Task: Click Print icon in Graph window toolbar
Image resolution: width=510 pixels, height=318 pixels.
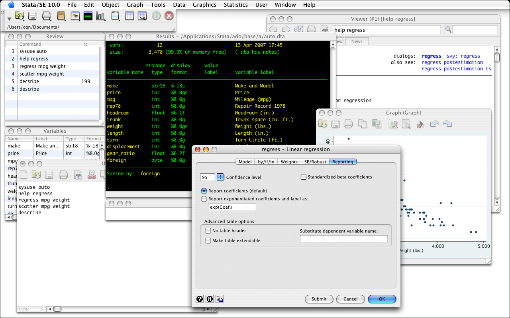Action: click(348, 124)
